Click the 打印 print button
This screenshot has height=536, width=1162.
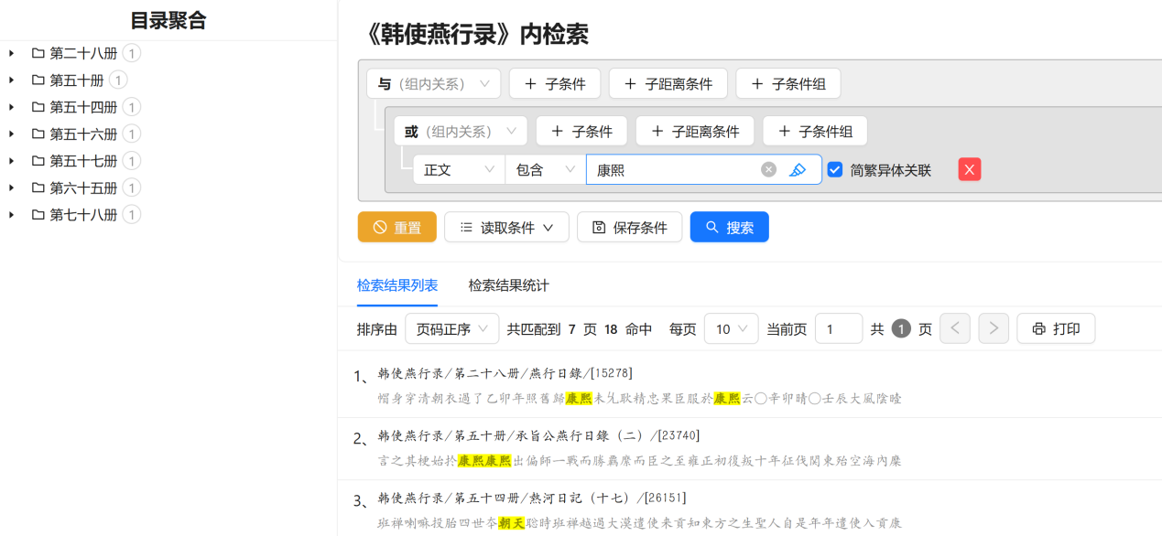click(1055, 328)
